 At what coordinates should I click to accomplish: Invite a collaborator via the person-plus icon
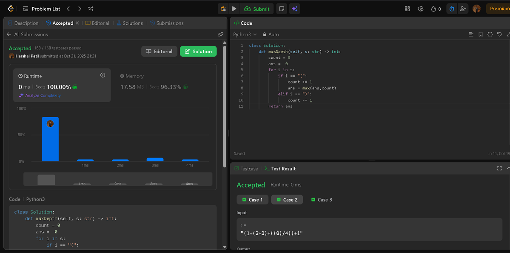click(x=463, y=9)
